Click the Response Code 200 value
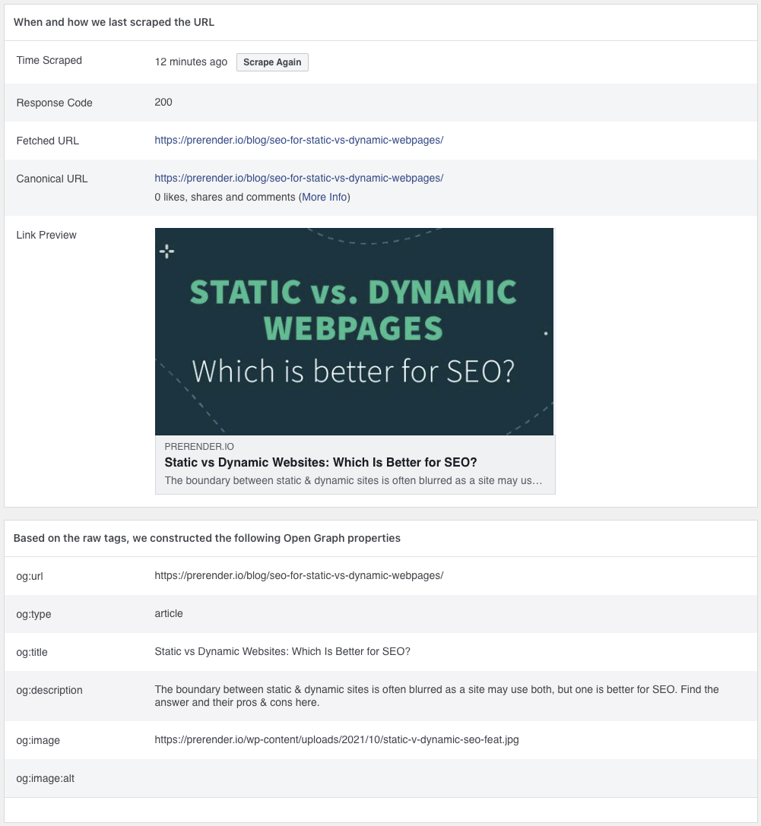The image size is (761, 826). point(163,102)
